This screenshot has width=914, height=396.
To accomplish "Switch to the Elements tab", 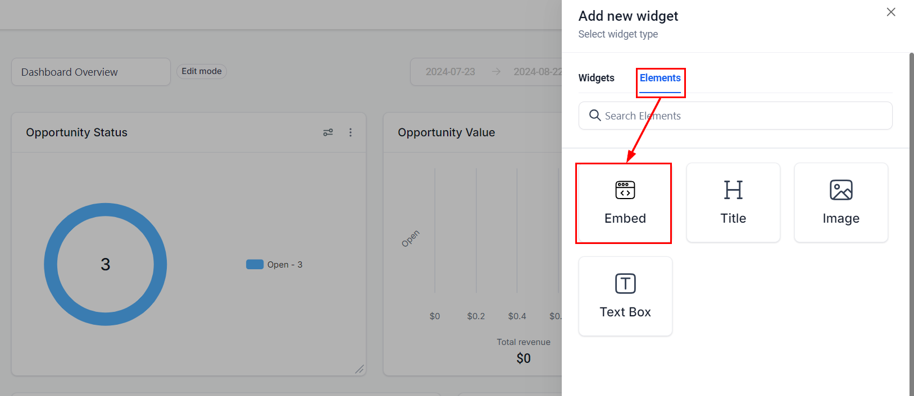I will pyautogui.click(x=660, y=78).
